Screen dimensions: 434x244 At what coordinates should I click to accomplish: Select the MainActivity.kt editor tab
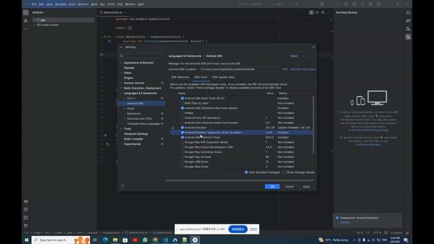113,12
